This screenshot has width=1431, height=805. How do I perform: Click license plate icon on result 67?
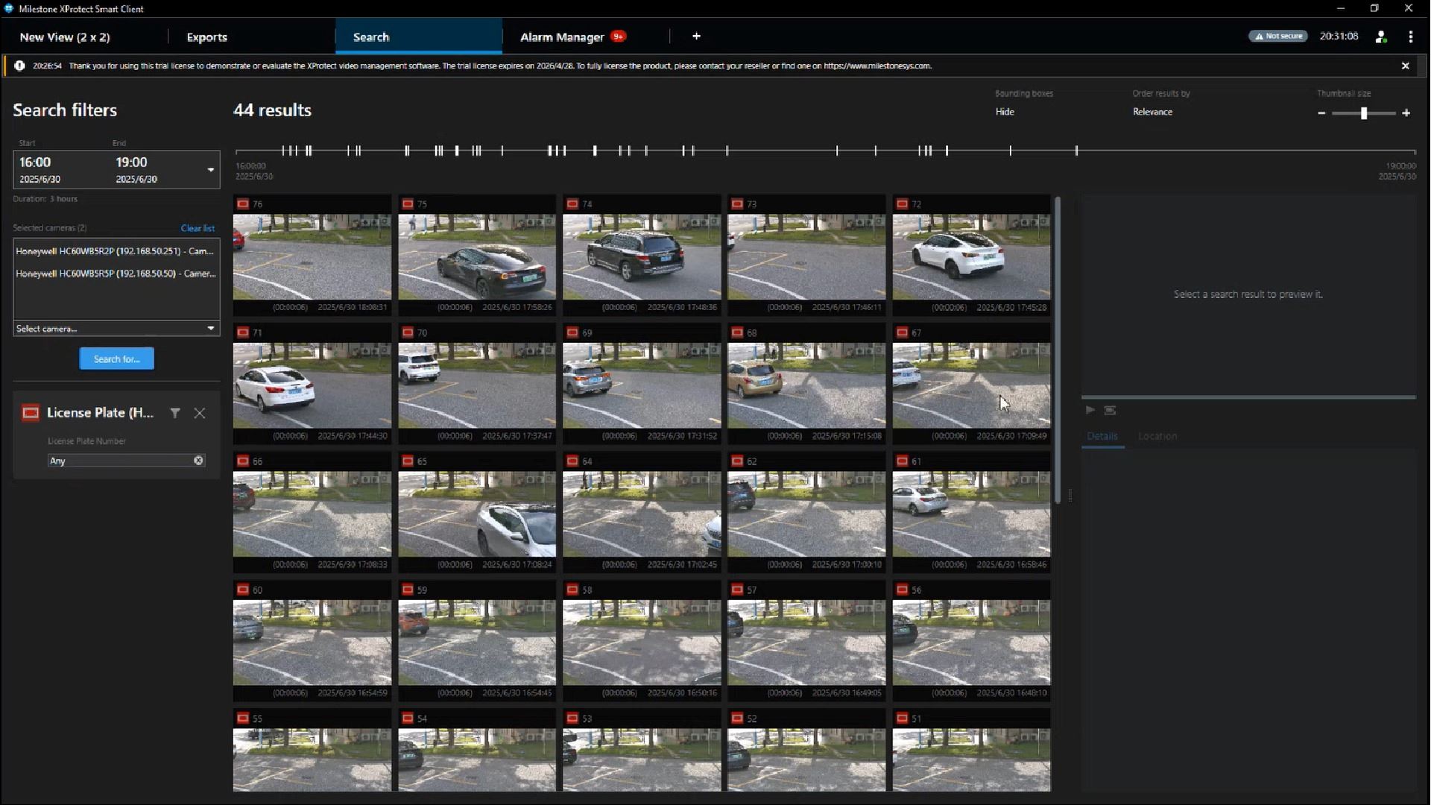902,332
